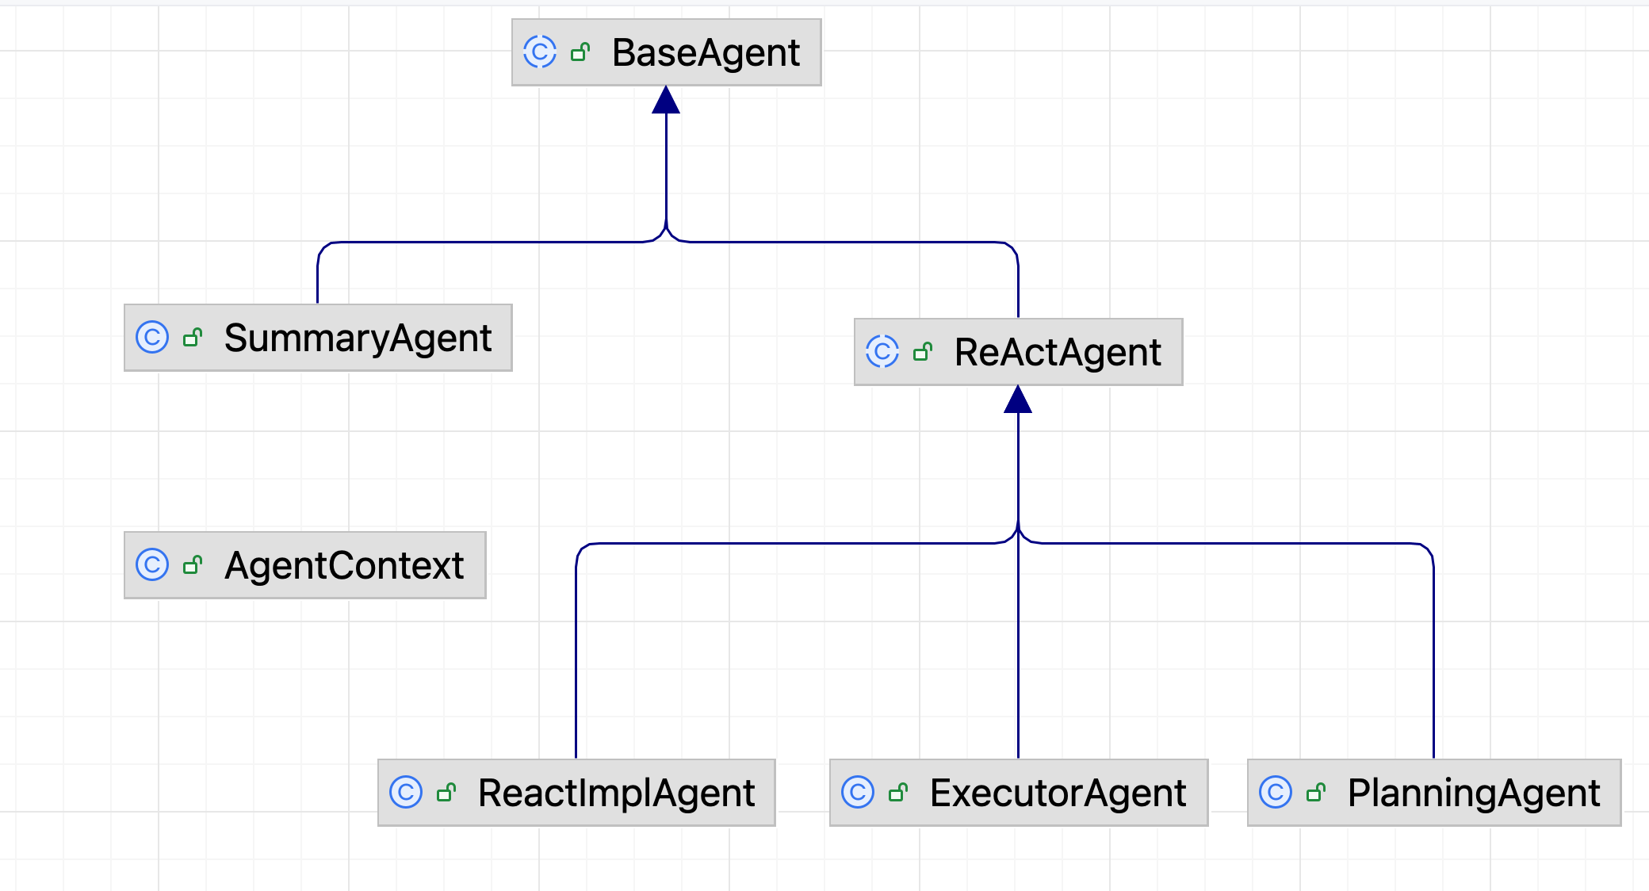
Task: Select the PlanningAgent class label
Action: tap(1474, 793)
